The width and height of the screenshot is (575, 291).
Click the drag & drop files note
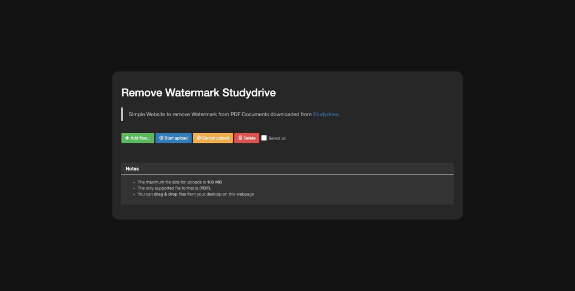click(x=195, y=194)
